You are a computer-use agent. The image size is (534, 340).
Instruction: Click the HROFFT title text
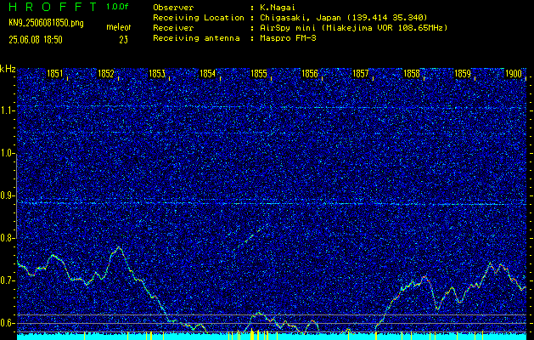tap(53, 7)
